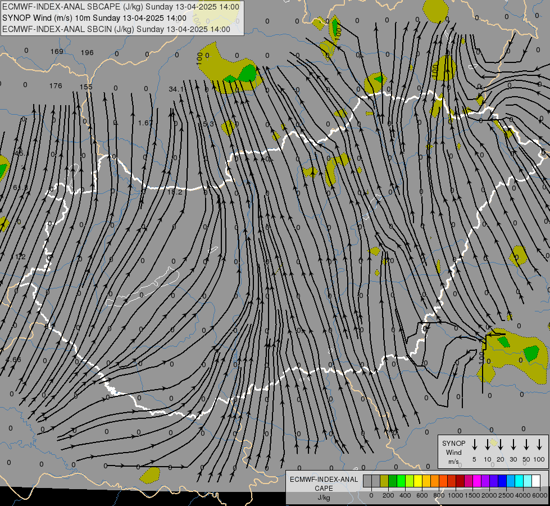Click the SYNOP Wind 10m title line
This screenshot has height=506, width=550.
tap(94, 18)
